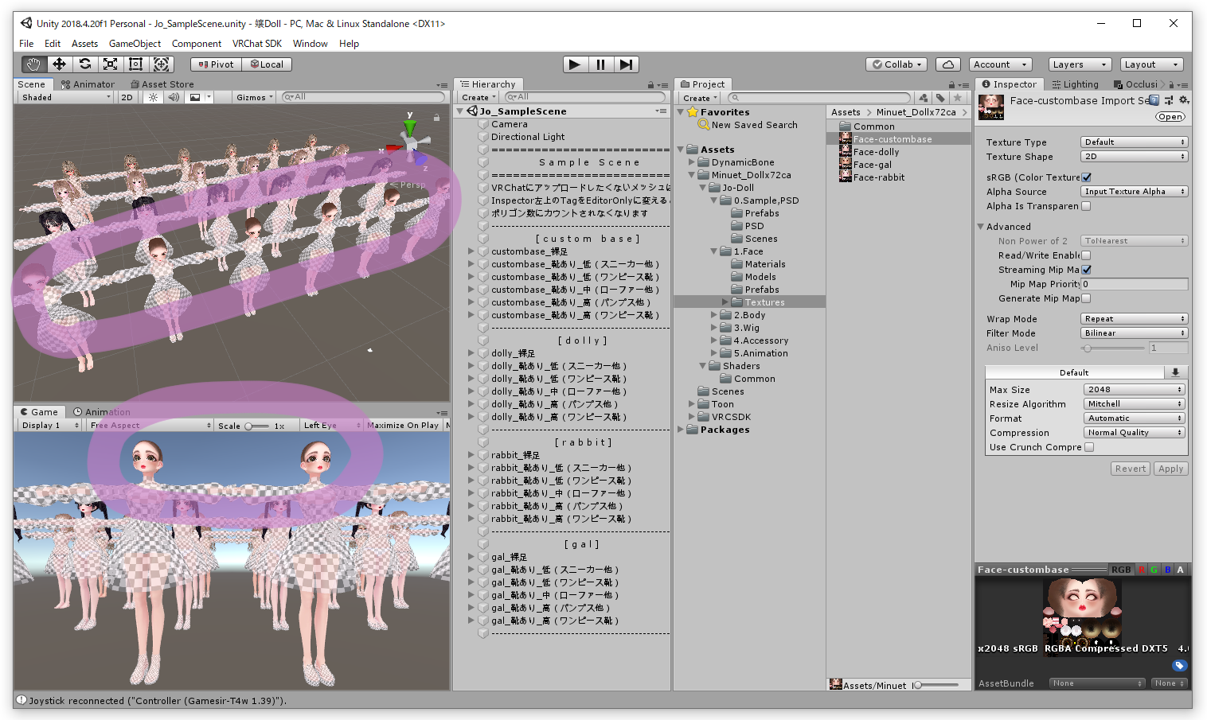Viewport: 1207px width, 720px height.
Task: Toggle 2D scene view mode
Action: pyautogui.click(x=127, y=97)
